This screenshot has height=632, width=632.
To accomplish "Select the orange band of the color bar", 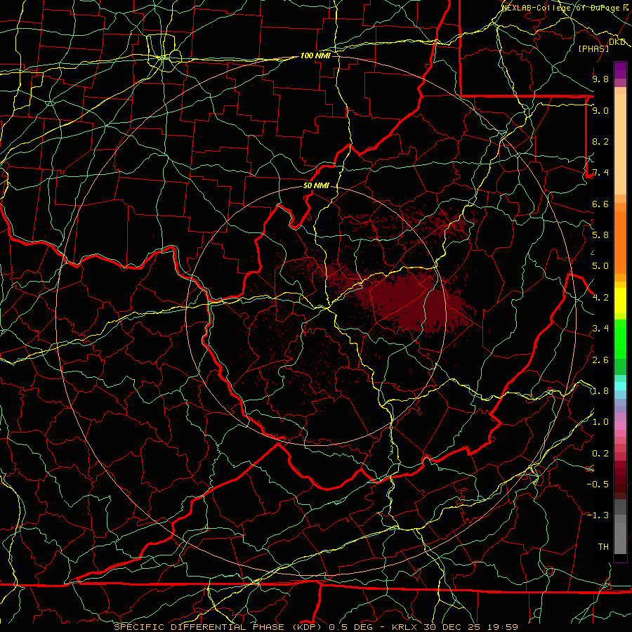I will (x=620, y=242).
